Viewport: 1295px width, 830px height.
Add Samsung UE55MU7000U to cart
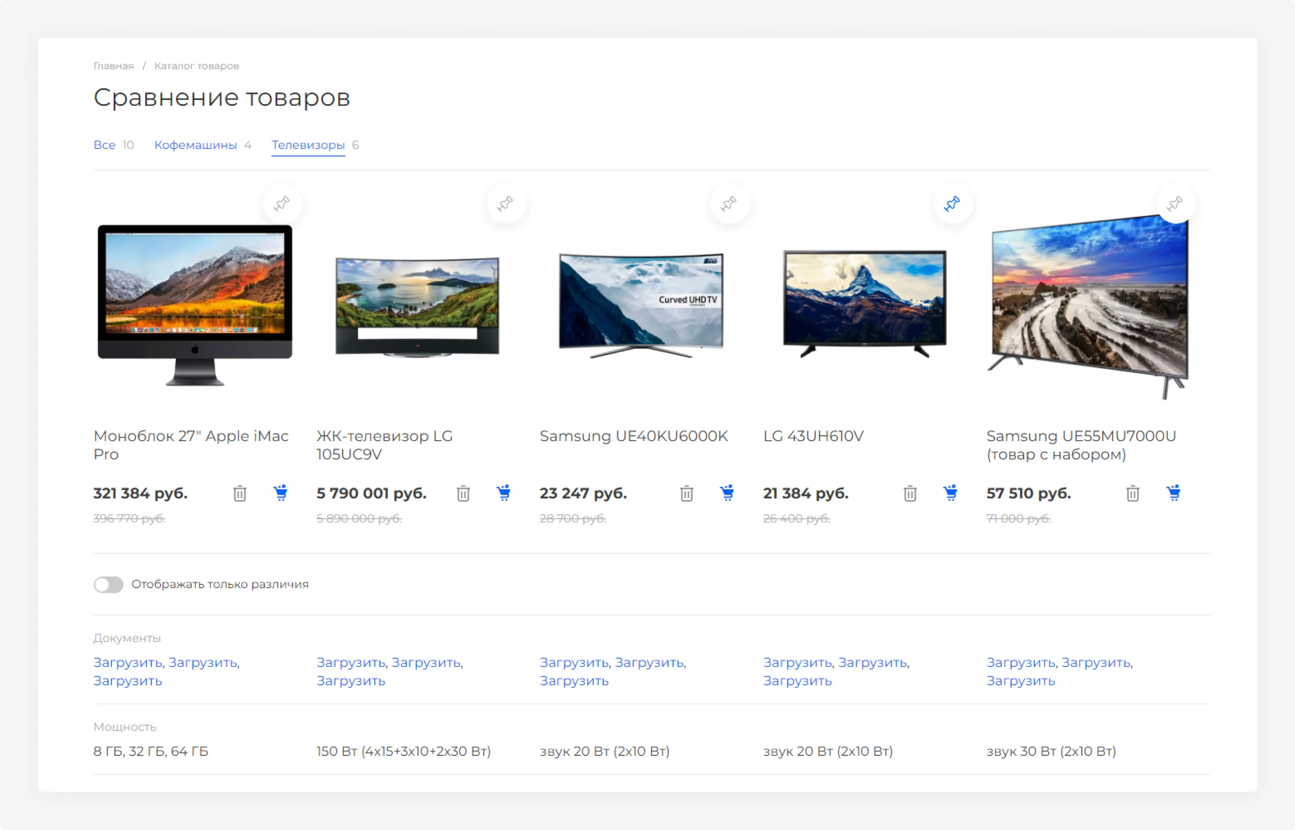1173,493
